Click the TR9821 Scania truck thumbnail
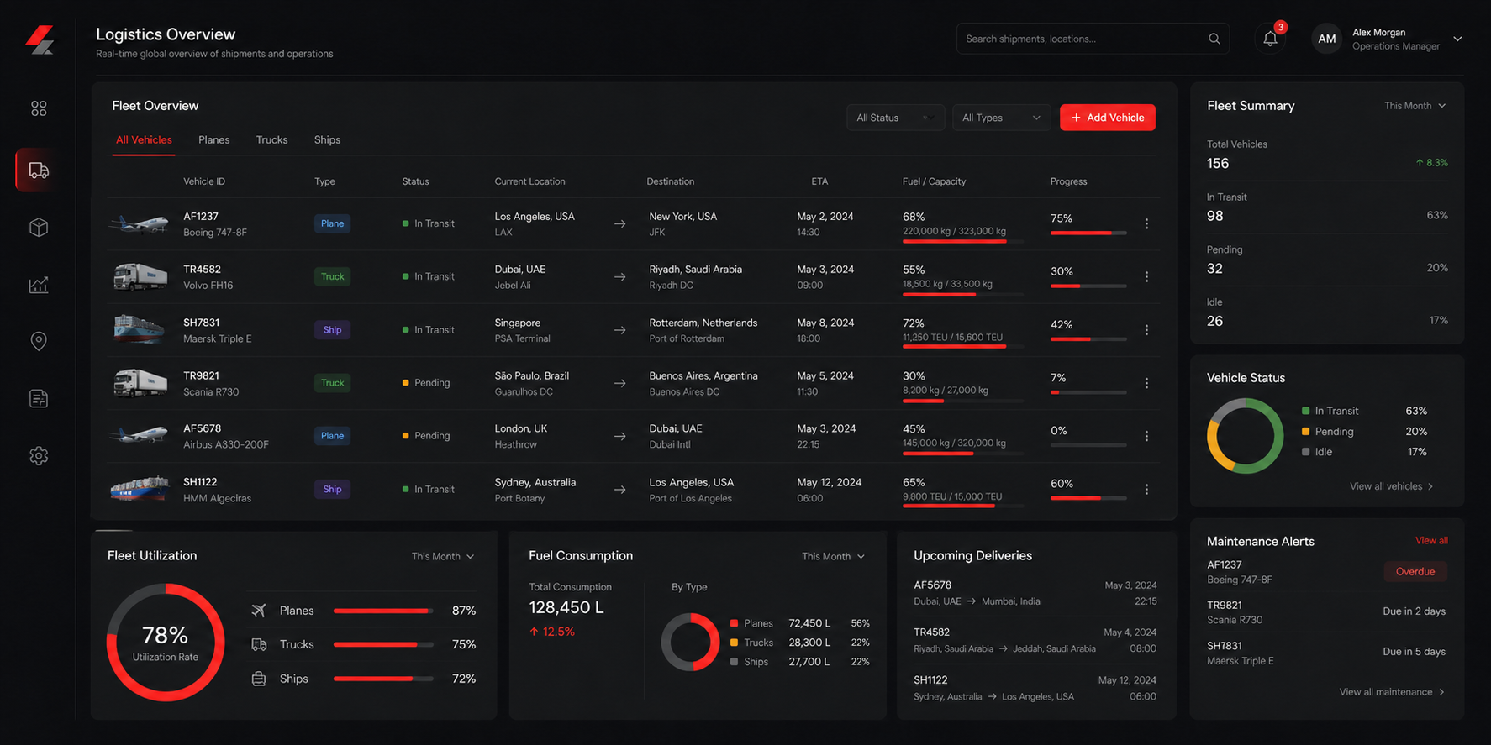 pyautogui.click(x=140, y=382)
